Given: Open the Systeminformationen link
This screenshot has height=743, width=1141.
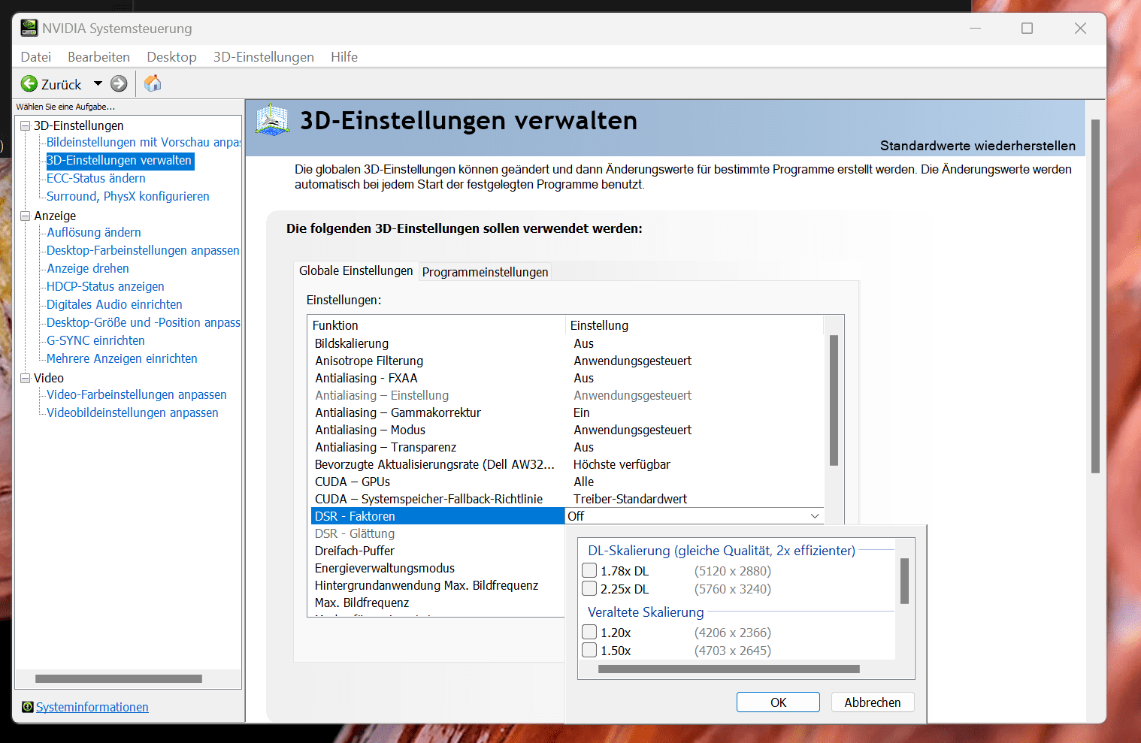Looking at the screenshot, I should pos(92,707).
